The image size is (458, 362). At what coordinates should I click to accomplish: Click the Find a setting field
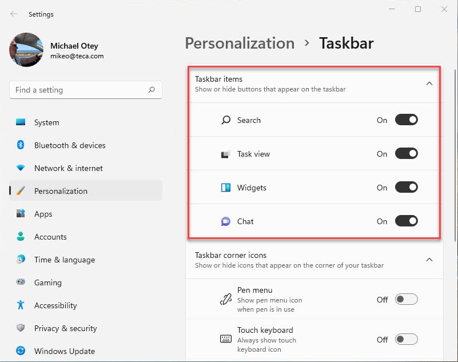(x=86, y=90)
